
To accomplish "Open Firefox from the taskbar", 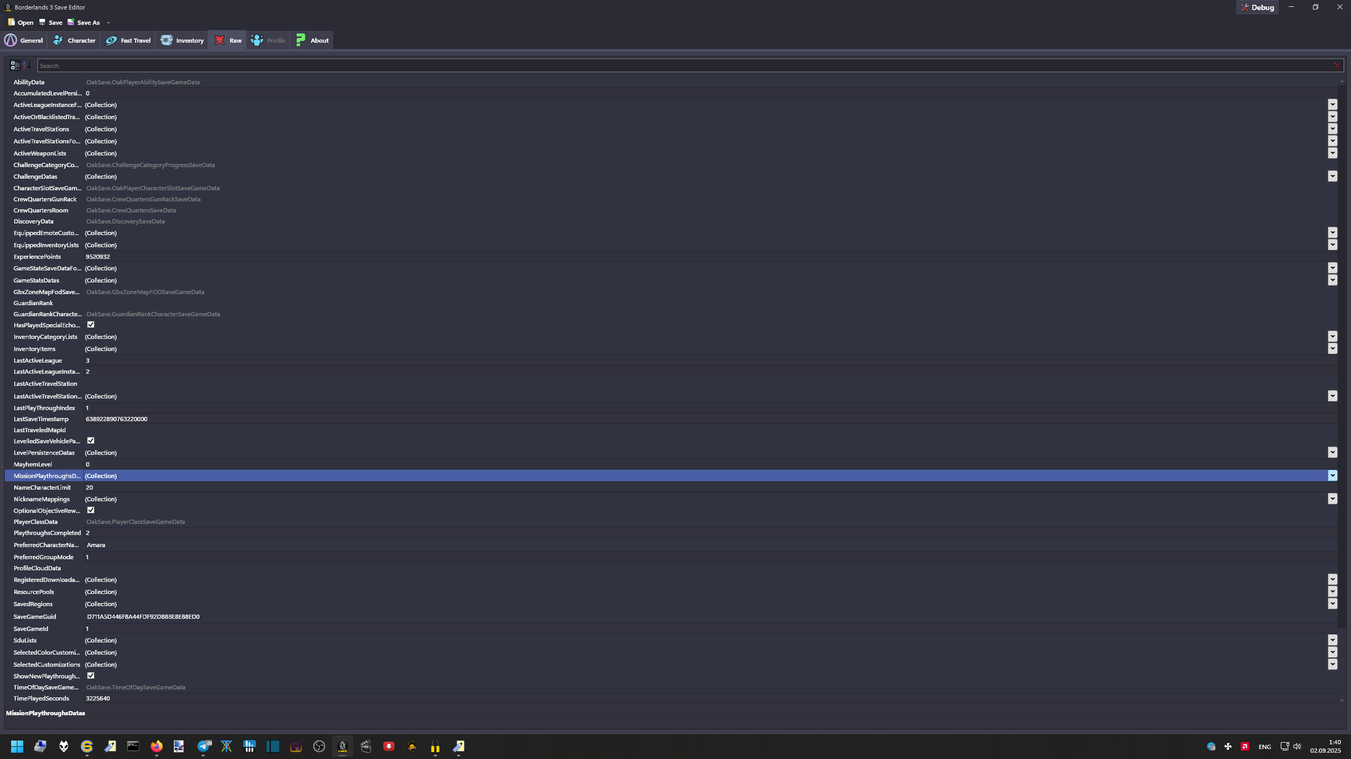I will tap(156, 746).
